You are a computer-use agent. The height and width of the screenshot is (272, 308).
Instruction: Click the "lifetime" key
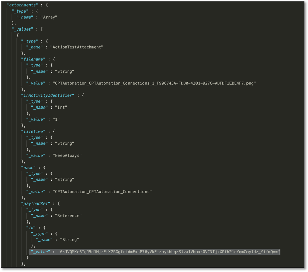(33, 131)
